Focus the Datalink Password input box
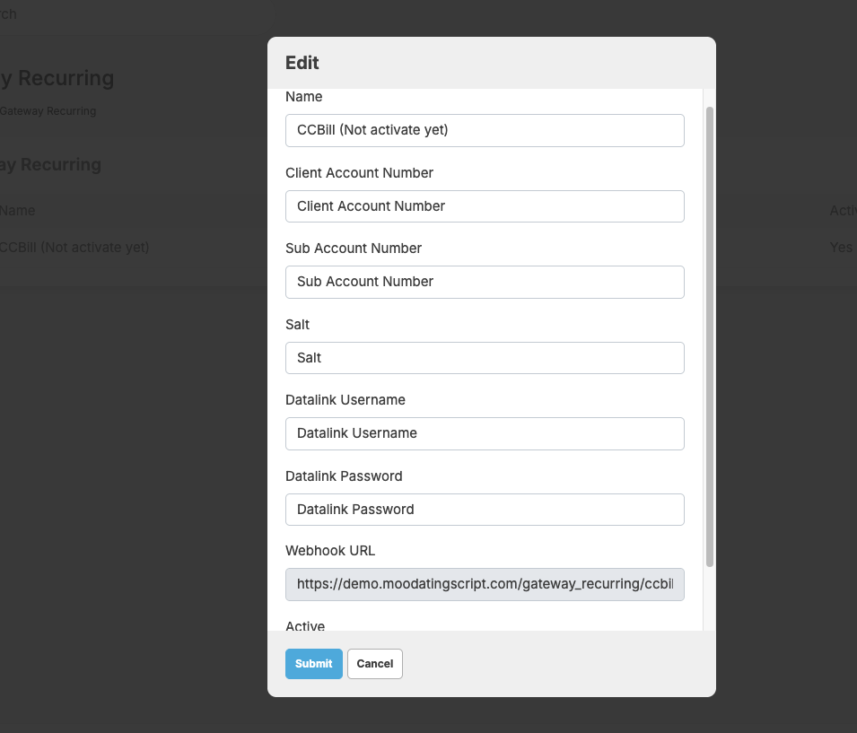Image resolution: width=857 pixels, height=733 pixels. click(485, 510)
